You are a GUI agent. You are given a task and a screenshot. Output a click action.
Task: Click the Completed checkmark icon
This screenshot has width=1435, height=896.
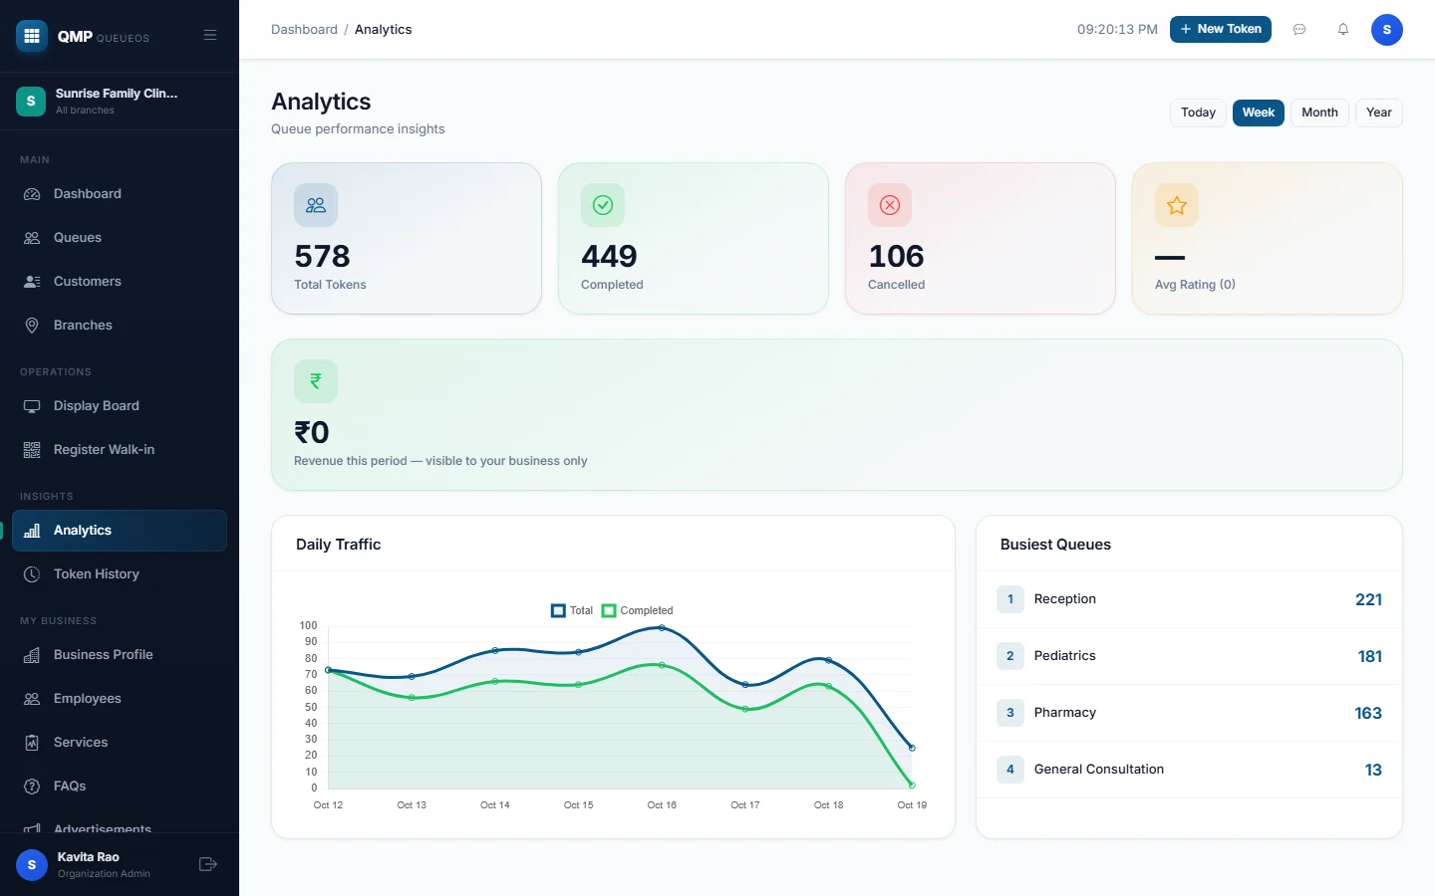point(603,205)
